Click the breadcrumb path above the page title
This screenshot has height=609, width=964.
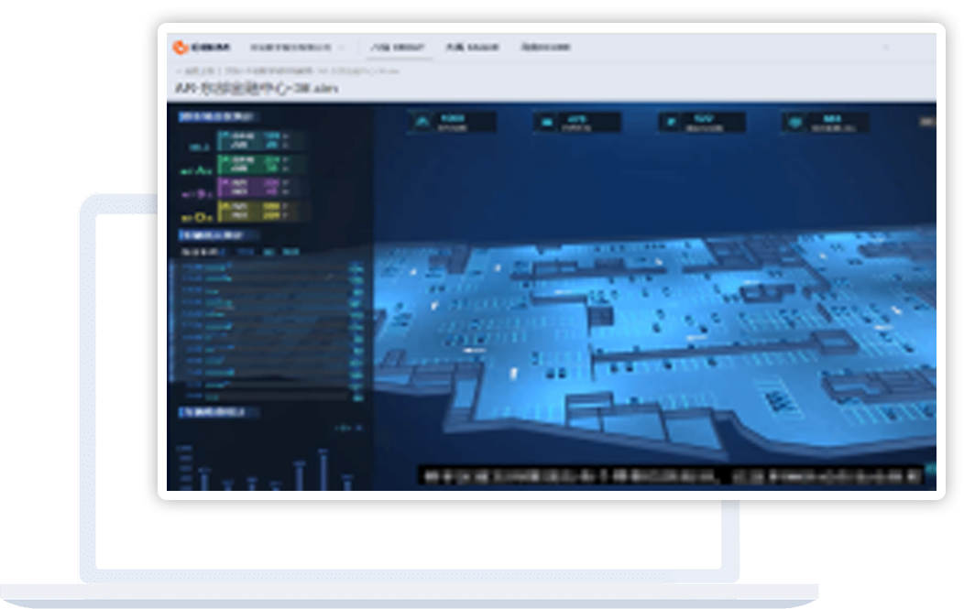pyautogui.click(x=286, y=71)
